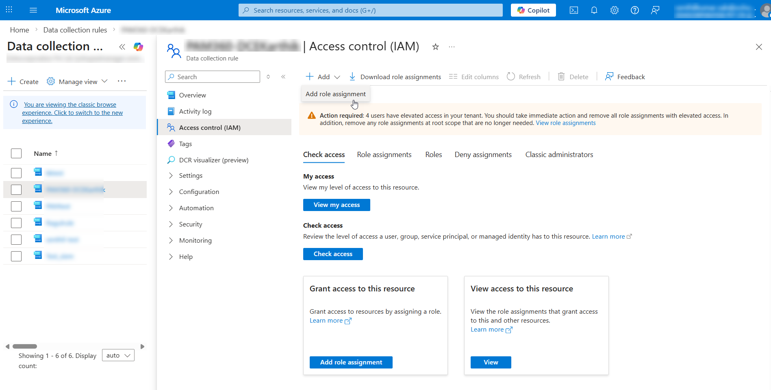This screenshot has height=390, width=771.
Task: Select the Delete trash icon
Action: (x=561, y=76)
